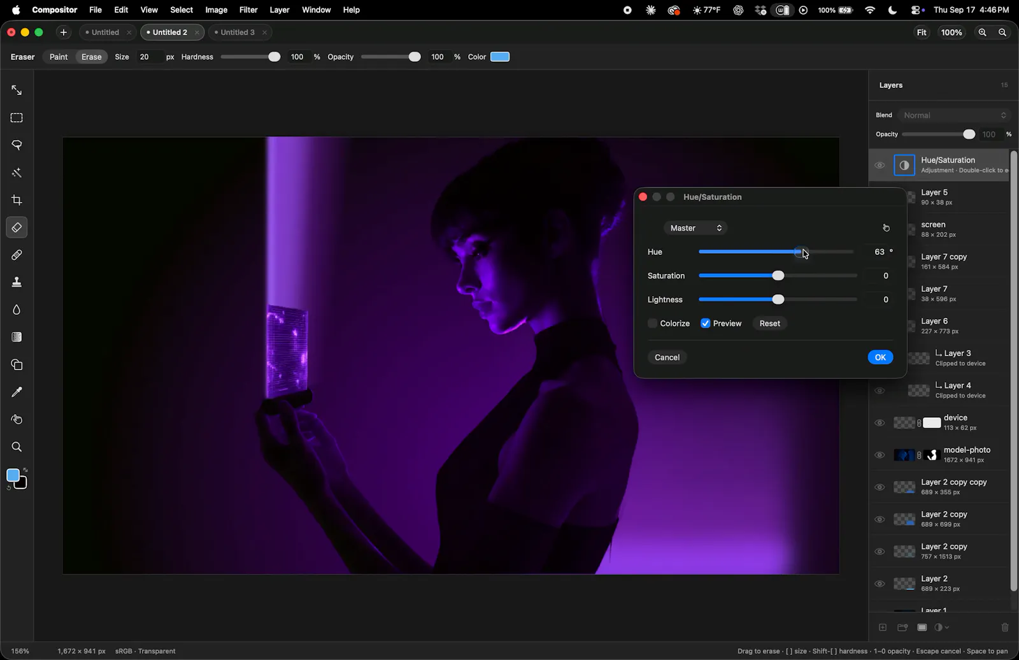1019x660 pixels.
Task: Hide the model-photo layer
Action: [880, 455]
